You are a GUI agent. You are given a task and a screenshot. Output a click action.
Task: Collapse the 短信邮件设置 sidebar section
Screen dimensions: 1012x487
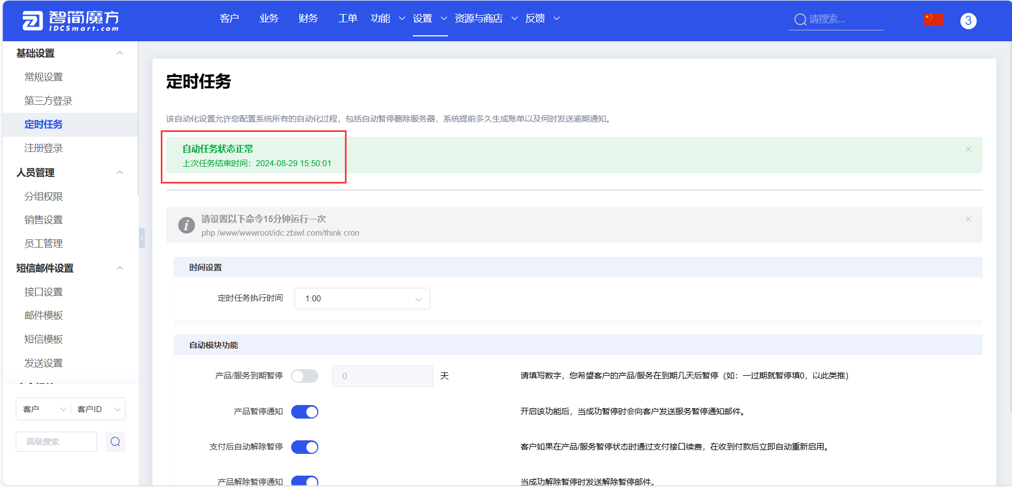(120, 268)
